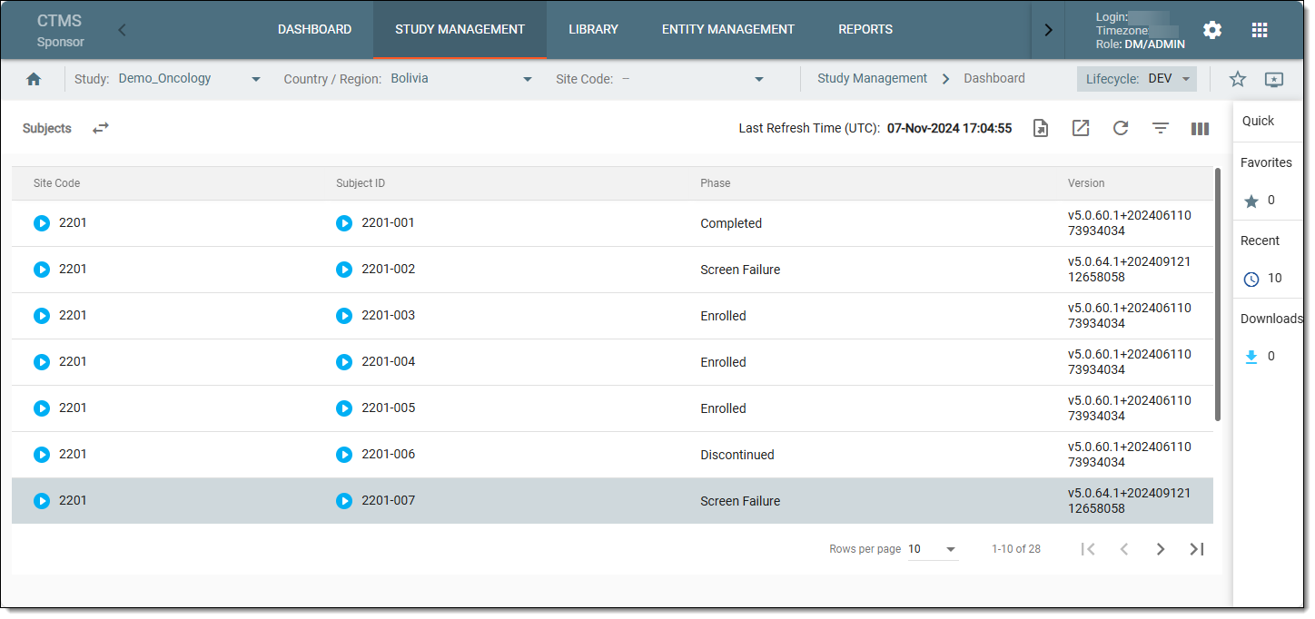Click the column chooser icon
The height and width of the screenshot is (619, 1315).
(1200, 128)
